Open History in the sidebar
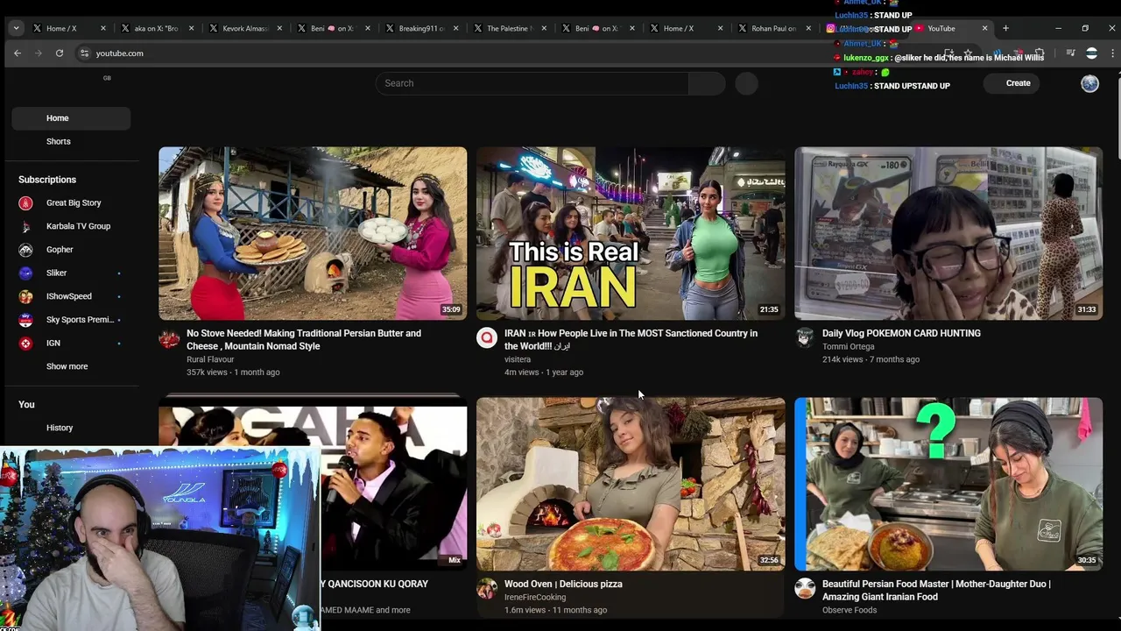The height and width of the screenshot is (631, 1121). (x=71, y=428)
